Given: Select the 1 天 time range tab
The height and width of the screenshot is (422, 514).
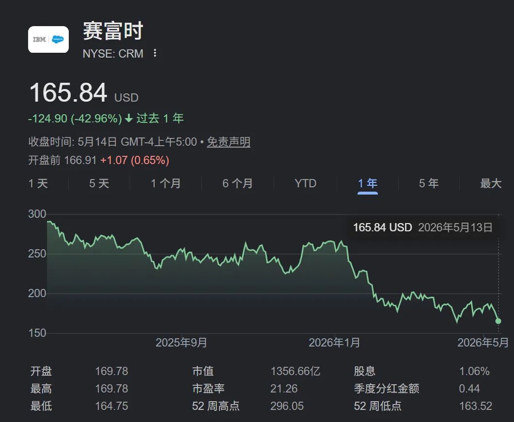Looking at the screenshot, I should [38, 183].
